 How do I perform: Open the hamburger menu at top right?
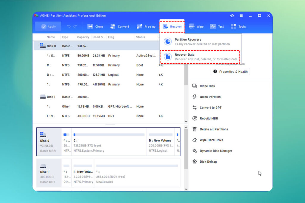click(241, 15)
